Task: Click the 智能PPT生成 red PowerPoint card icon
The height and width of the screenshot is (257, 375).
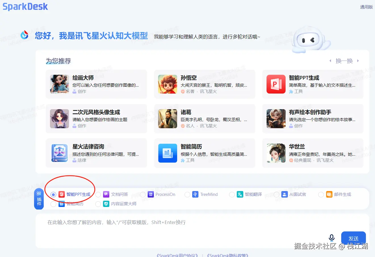Action: [x=276, y=84]
